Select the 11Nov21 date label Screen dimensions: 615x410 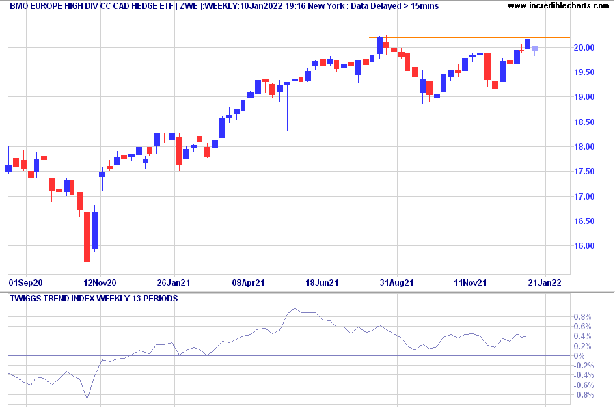470,283
